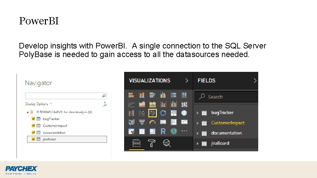Select the documentation table in Fields
Image resolution: width=317 pixels, height=178 pixels.
tap(226, 133)
